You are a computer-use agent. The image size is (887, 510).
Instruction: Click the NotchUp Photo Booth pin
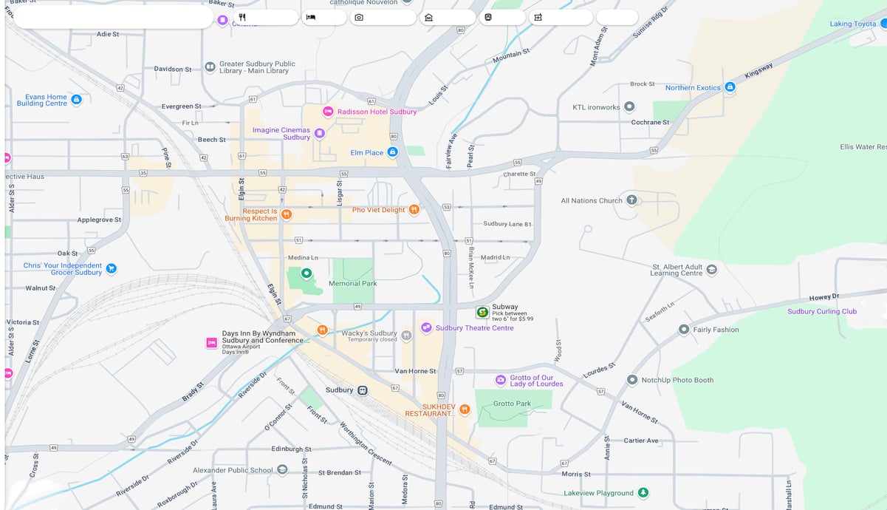632,380
